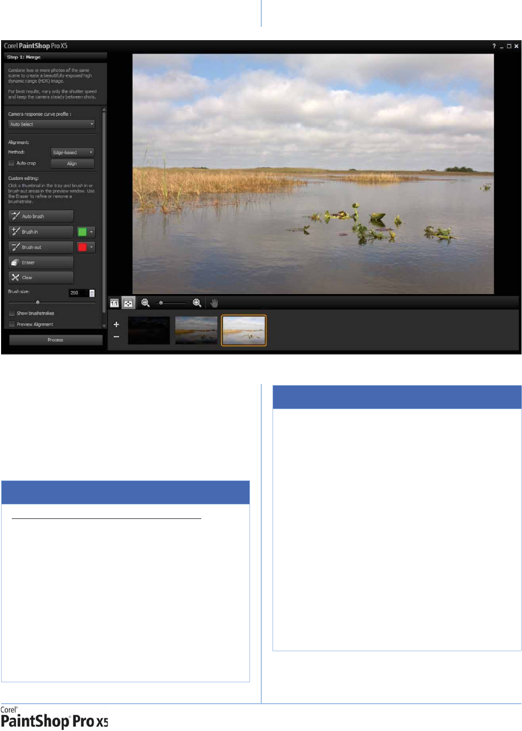Expand the Brush out color dropdown arrow

coord(92,247)
